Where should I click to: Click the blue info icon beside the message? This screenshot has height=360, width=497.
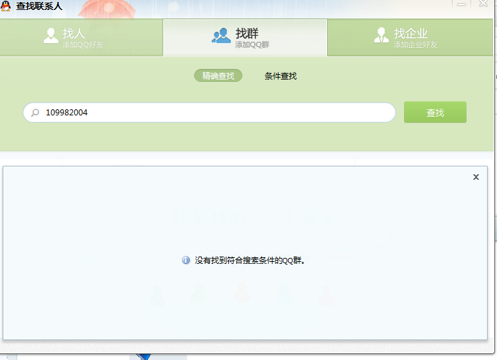pyautogui.click(x=186, y=261)
